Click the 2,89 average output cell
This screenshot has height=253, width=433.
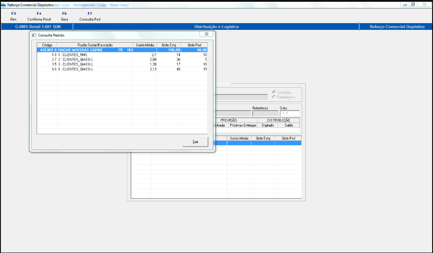click(145, 60)
